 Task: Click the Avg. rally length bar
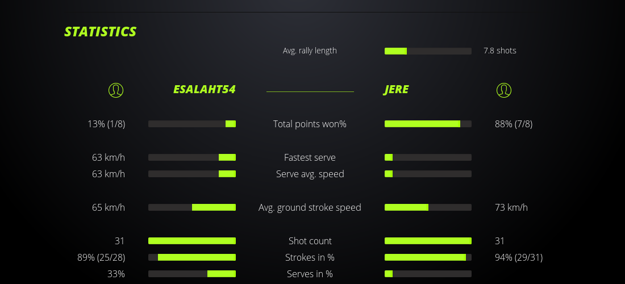(428, 51)
